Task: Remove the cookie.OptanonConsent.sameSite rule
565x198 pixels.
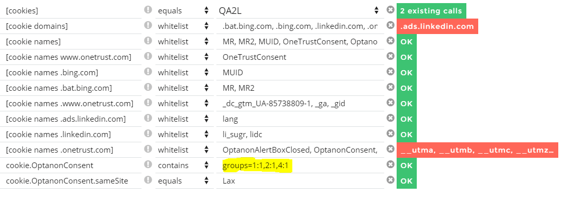Action: click(390, 179)
